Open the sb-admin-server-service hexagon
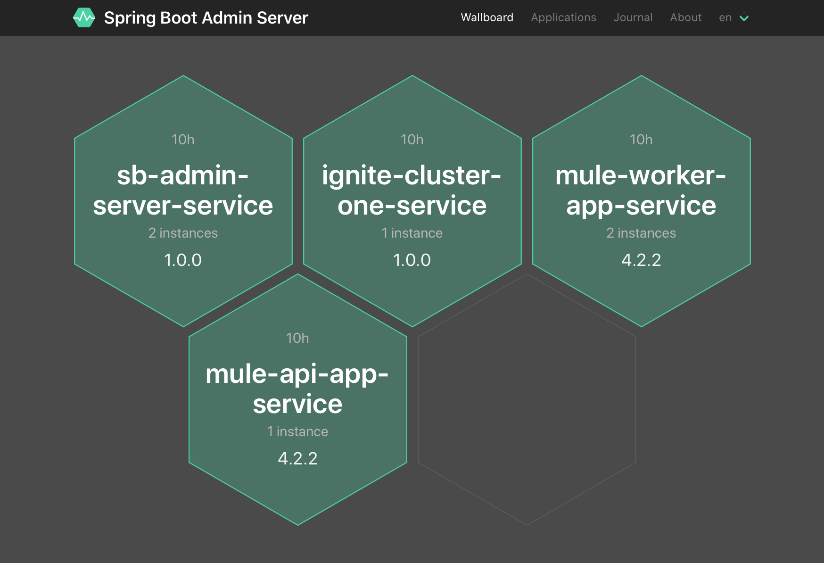This screenshot has width=824, height=563. coord(183,201)
